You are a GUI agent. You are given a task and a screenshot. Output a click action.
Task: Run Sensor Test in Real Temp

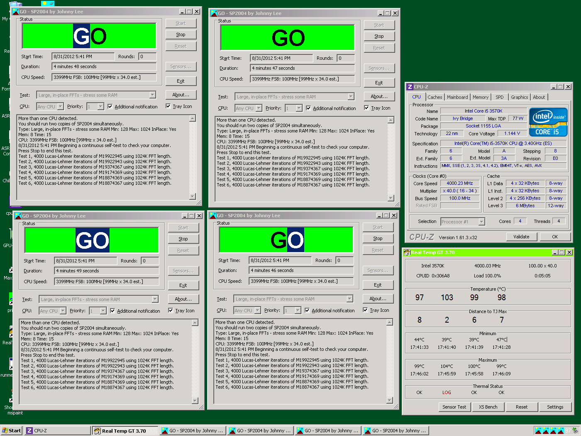click(x=454, y=407)
